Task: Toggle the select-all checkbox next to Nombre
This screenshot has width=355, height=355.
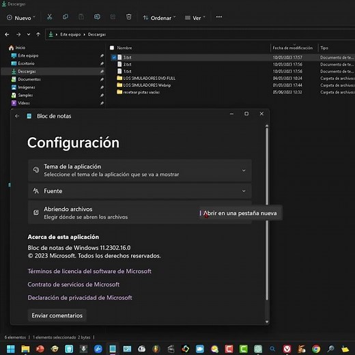Action: (x=112, y=48)
